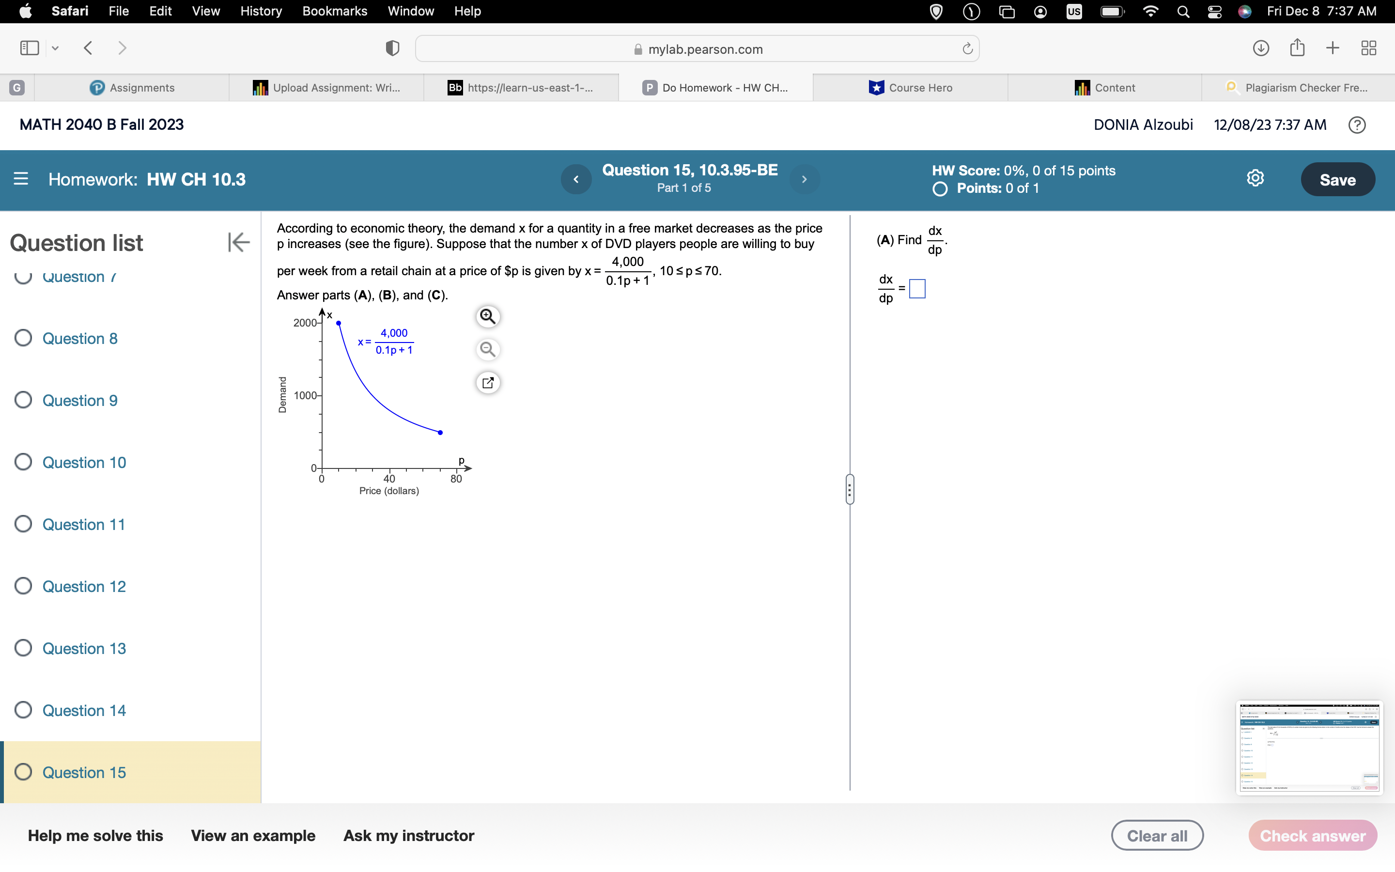Collapse the Question list panel
This screenshot has height=872, width=1395.
[x=238, y=242]
